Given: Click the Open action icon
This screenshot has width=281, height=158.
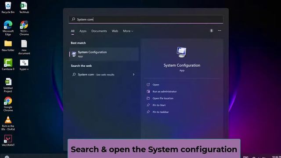Looking at the screenshot, I should (x=148, y=85).
